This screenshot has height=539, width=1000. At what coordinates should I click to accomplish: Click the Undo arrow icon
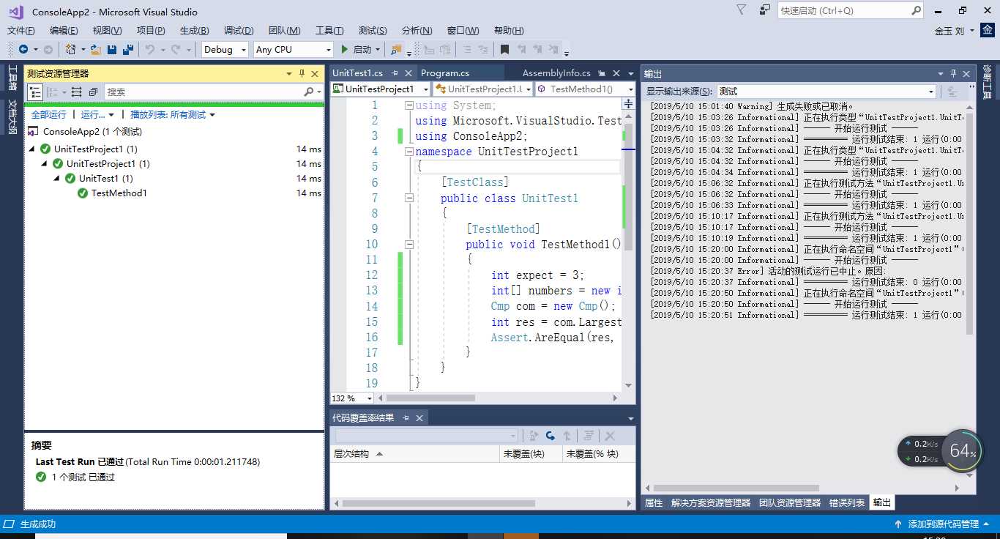150,49
